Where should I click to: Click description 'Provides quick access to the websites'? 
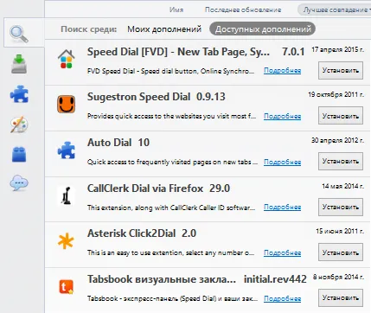pyautogui.click(x=171, y=116)
